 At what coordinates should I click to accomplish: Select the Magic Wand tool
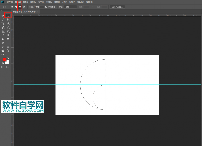pyautogui.click(x=8, y=19)
